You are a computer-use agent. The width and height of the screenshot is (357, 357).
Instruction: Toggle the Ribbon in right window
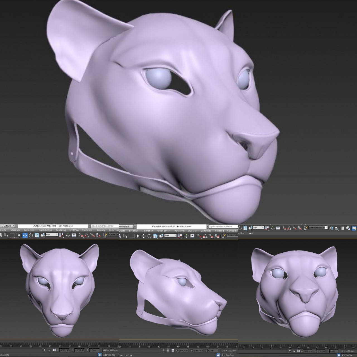(354, 228)
